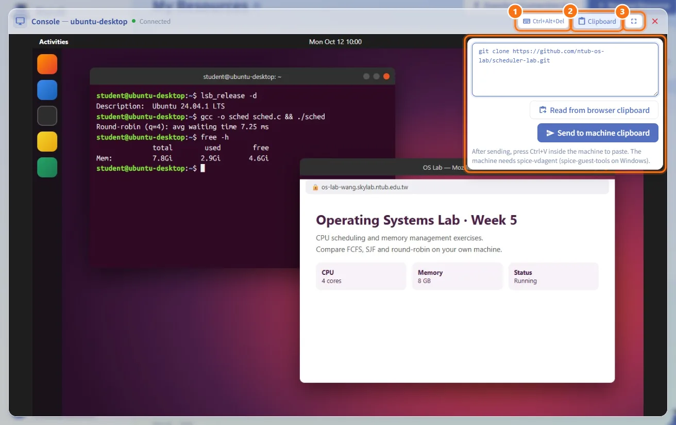Open the Mon Oct 12 10:00 clock menu
Screen dimensions: 676x425
(335, 42)
